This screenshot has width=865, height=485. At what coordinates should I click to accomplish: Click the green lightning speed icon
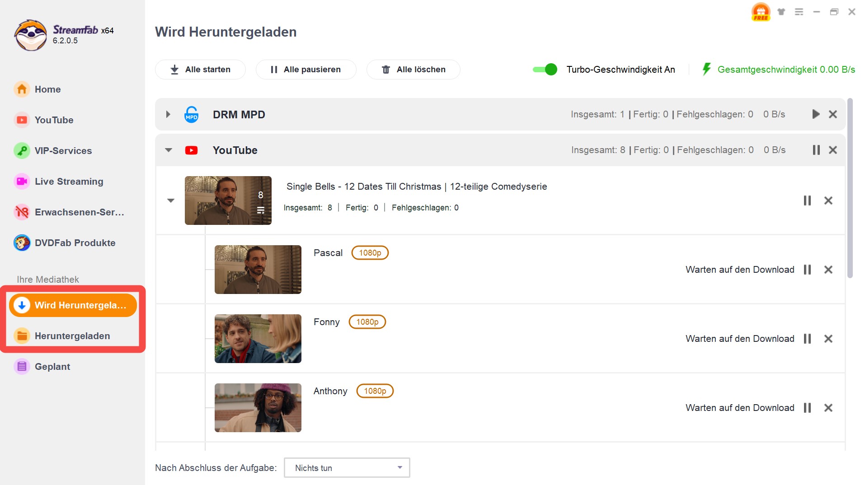706,69
